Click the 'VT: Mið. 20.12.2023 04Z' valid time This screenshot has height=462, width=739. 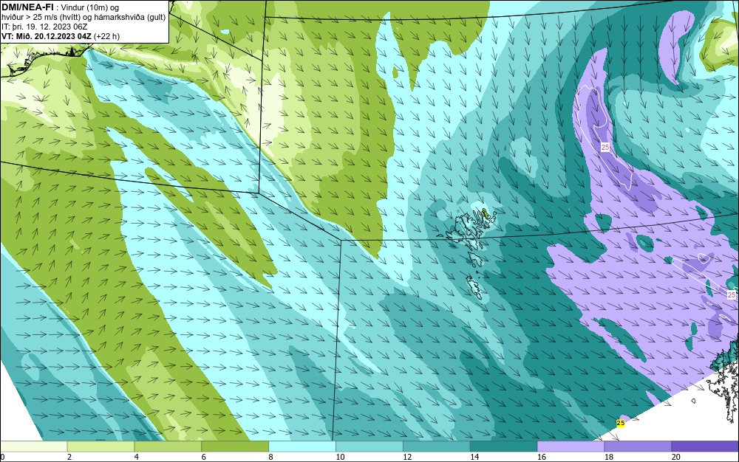[x=47, y=36]
